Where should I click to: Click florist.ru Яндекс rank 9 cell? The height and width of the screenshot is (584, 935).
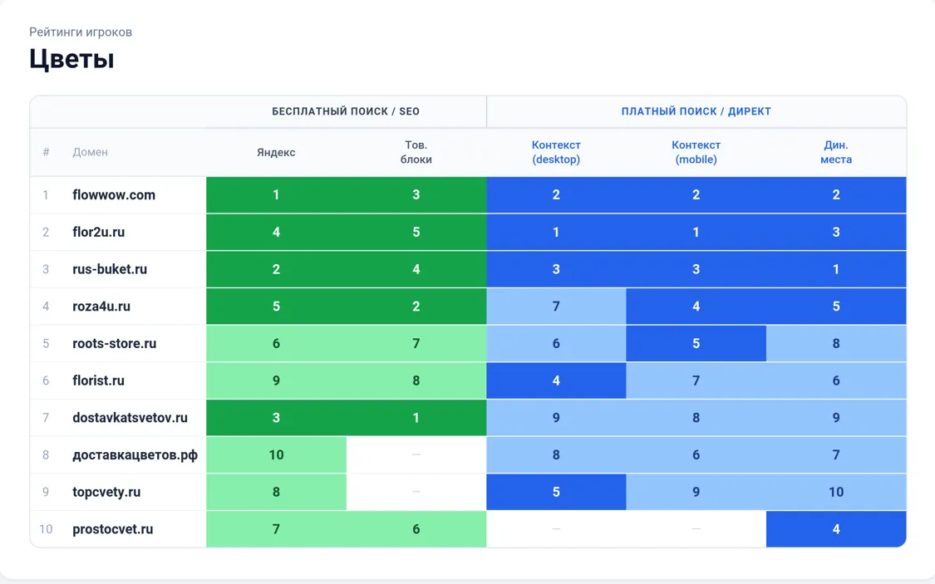pos(276,380)
